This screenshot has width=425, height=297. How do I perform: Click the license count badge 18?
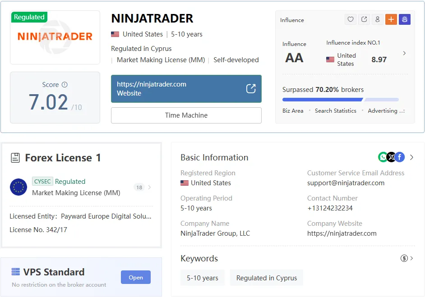(x=139, y=187)
